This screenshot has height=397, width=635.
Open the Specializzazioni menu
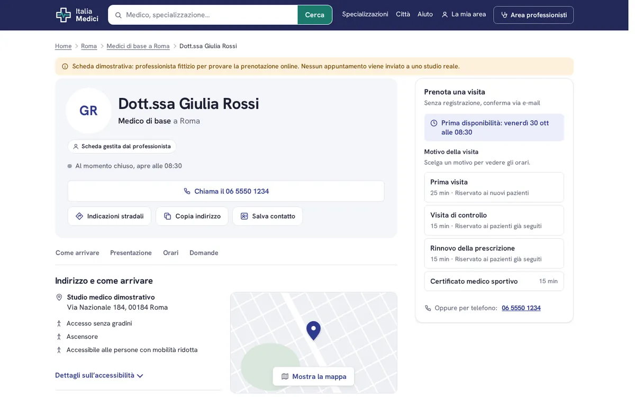[x=365, y=14]
